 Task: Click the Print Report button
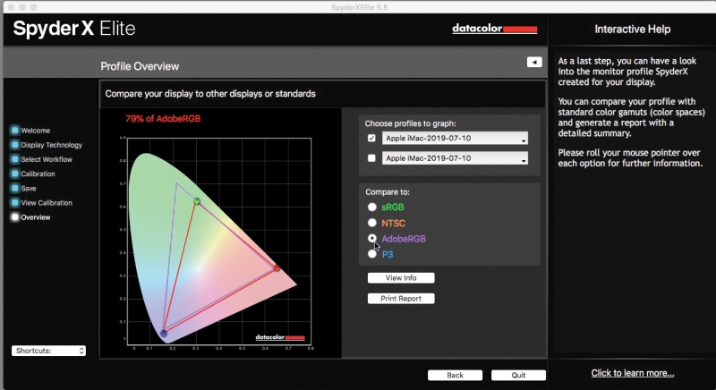click(401, 299)
